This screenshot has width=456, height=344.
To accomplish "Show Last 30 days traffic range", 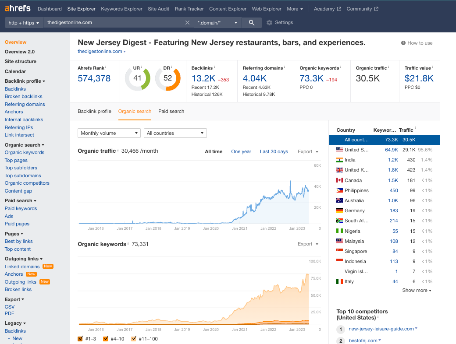I will pos(274,151).
